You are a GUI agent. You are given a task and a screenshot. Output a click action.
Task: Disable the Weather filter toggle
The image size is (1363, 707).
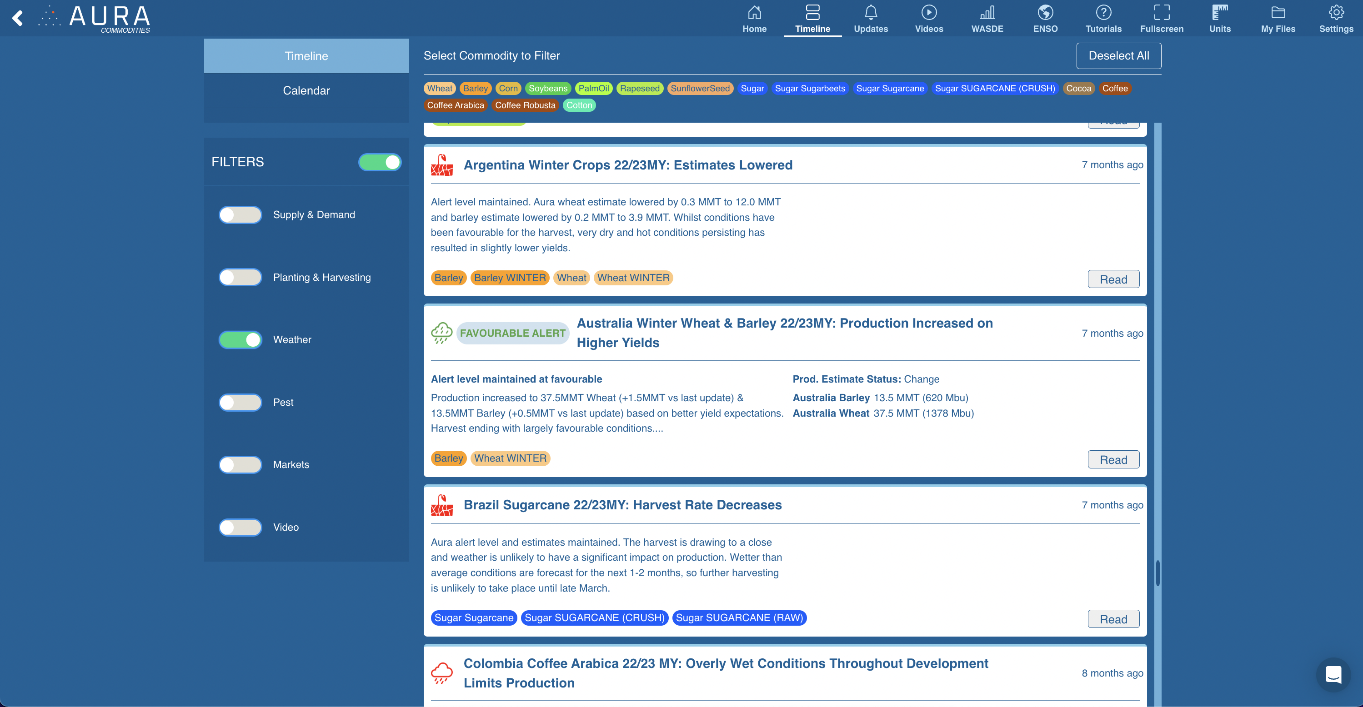(x=240, y=339)
